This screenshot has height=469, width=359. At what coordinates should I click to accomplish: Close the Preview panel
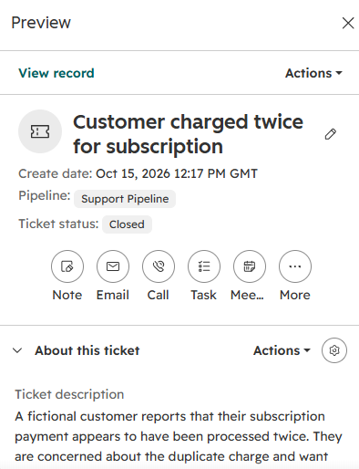tap(348, 23)
